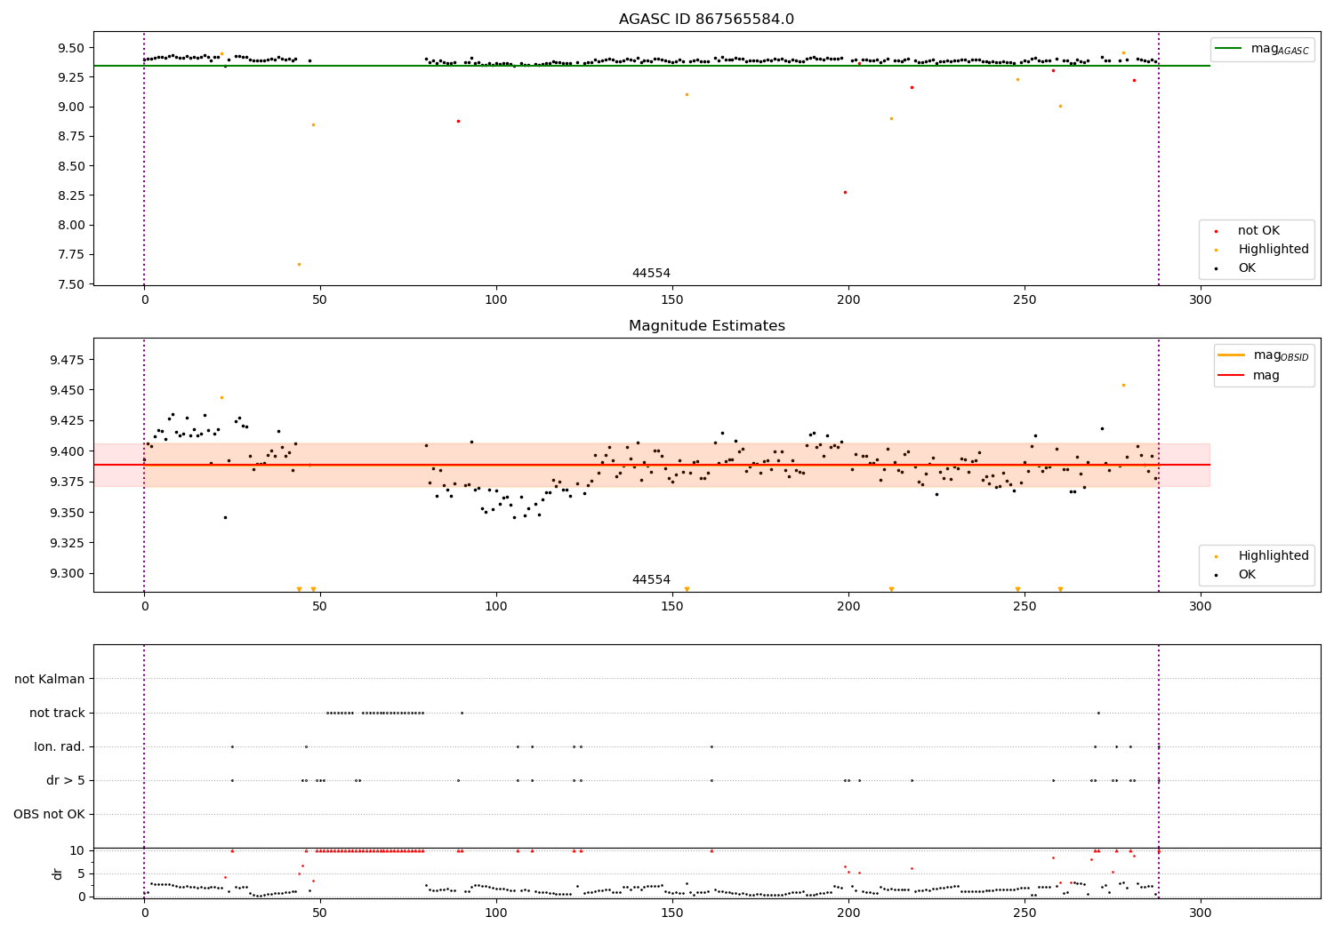Screen dimensions: 1334x933
Task: Click the mag AGASC legend entry
Action: [1262, 49]
